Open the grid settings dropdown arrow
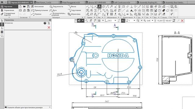The image size is (195, 109). coord(103,21)
